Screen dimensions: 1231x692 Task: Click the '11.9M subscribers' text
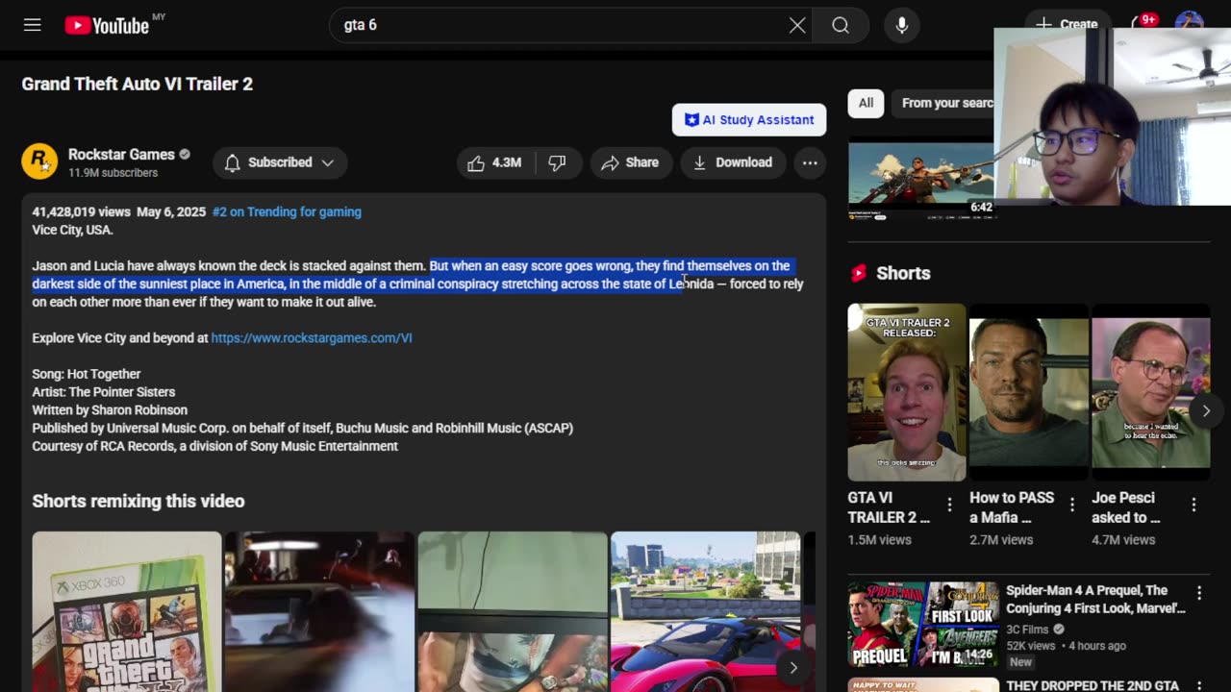click(x=113, y=173)
